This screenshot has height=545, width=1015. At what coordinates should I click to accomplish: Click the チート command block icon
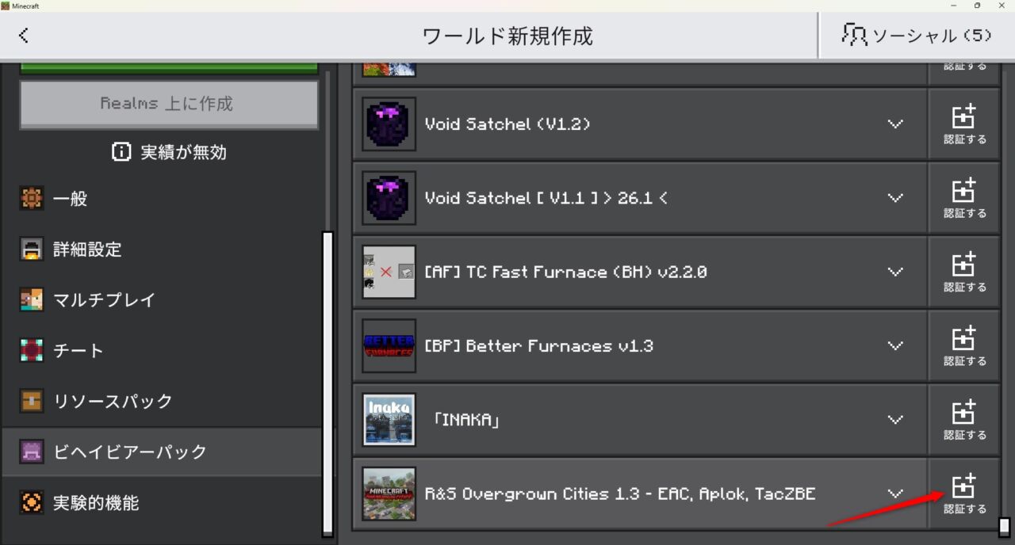pyautogui.click(x=32, y=351)
